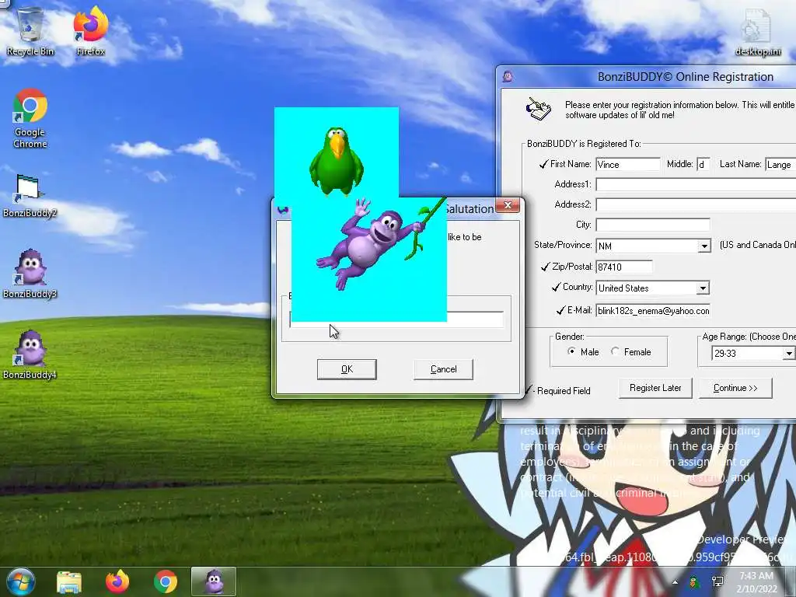Image resolution: width=796 pixels, height=597 pixels.
Task: Focus the Middle initial field
Action: tap(703, 165)
